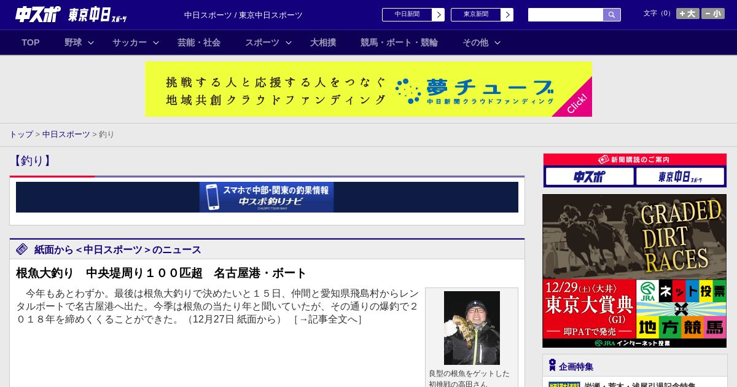Open the その他 navigation menu

(475, 42)
